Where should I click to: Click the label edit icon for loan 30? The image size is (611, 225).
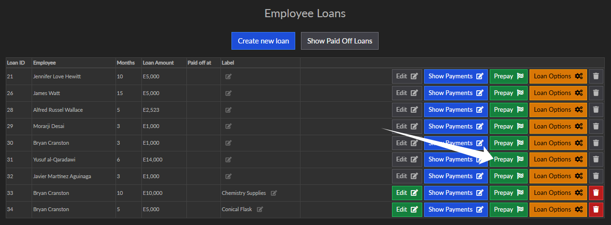pyautogui.click(x=228, y=143)
